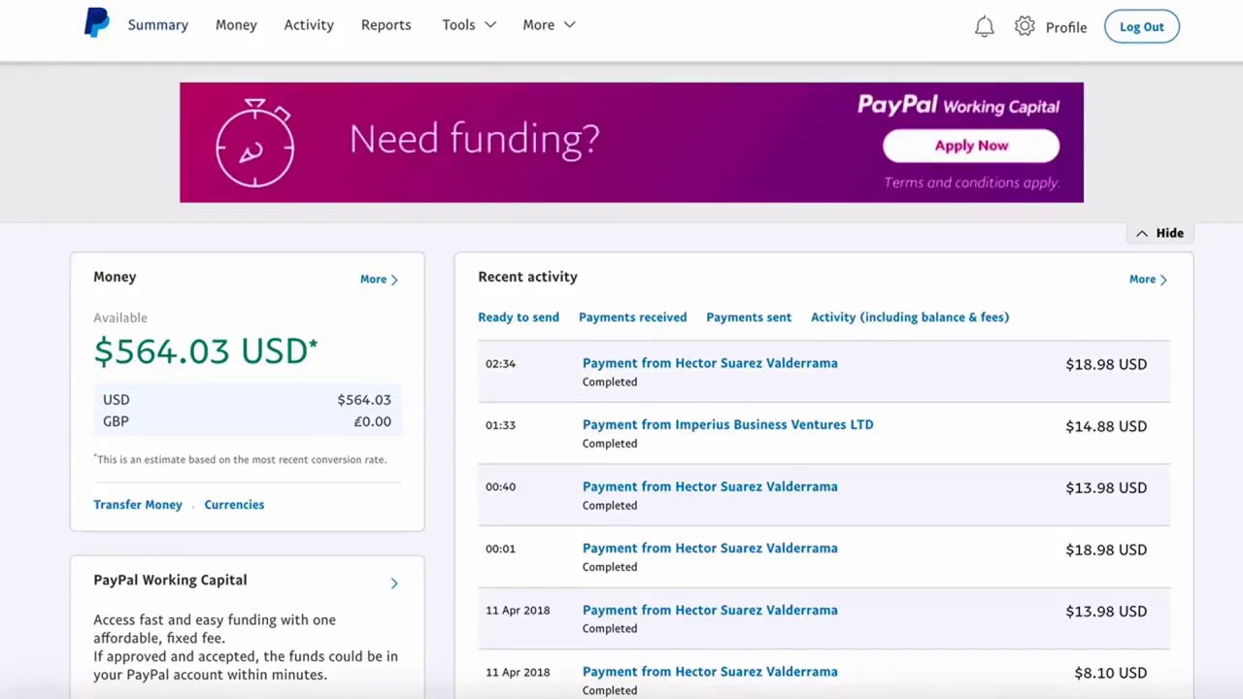1243x699 pixels.
Task: Open the Profile link
Action: (1066, 27)
